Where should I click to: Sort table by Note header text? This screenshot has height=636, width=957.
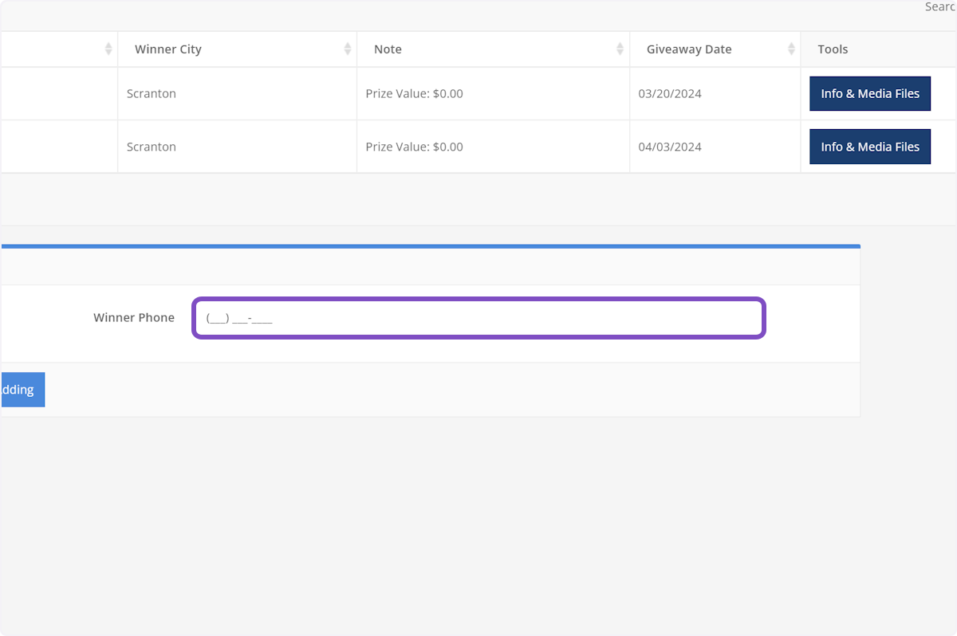point(388,49)
